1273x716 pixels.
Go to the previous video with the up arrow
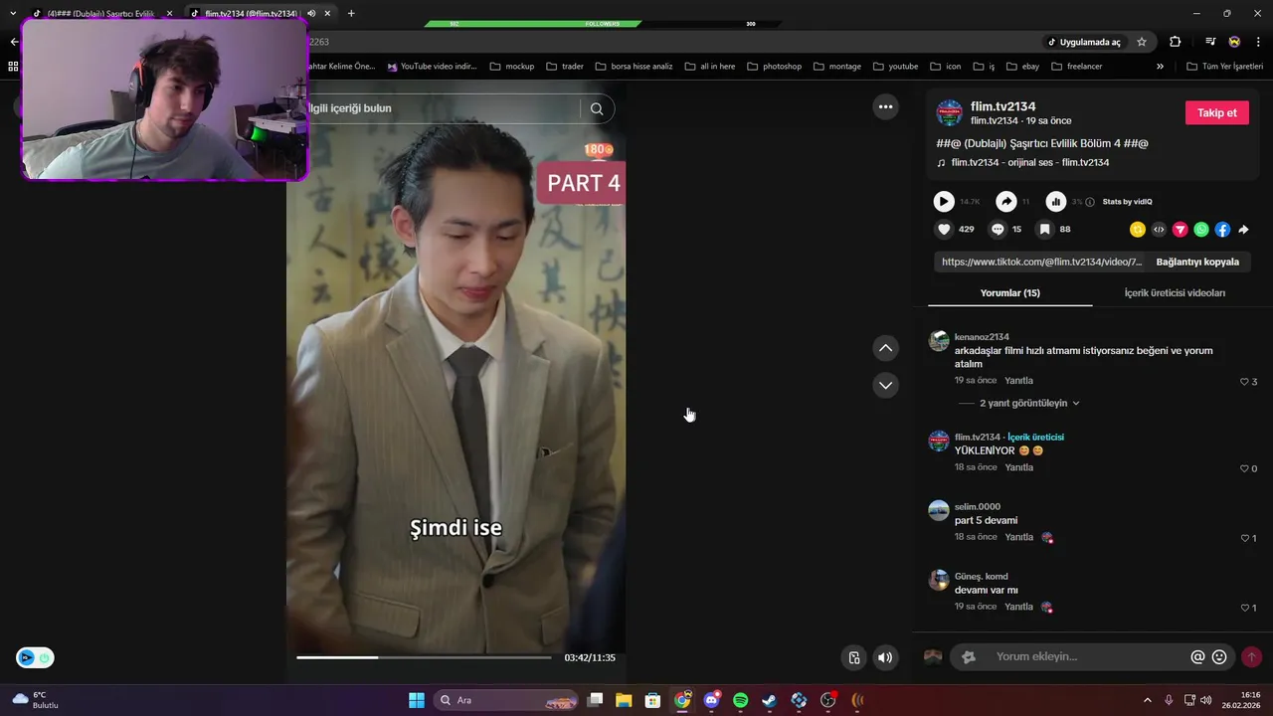885,348
